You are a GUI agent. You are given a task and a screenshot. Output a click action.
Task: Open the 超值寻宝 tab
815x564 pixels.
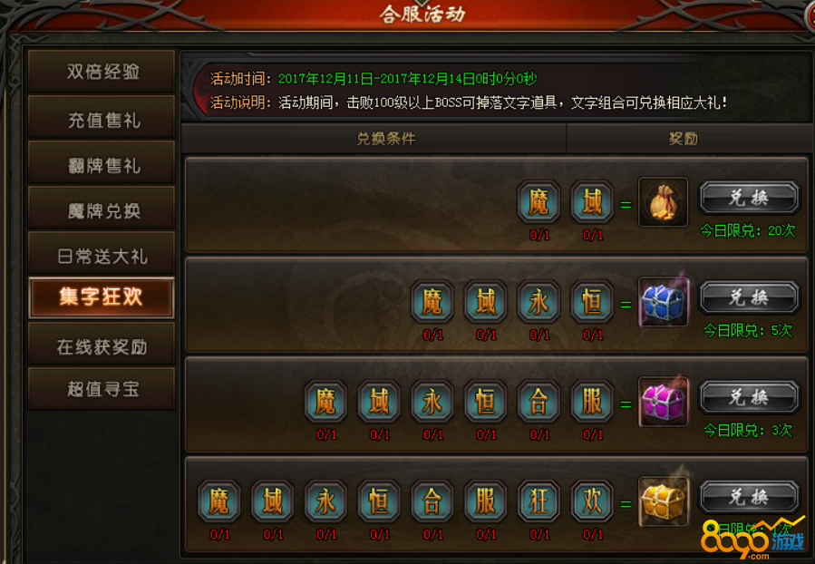(x=102, y=389)
